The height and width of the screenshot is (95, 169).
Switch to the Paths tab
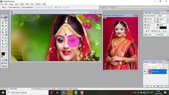[161, 62]
